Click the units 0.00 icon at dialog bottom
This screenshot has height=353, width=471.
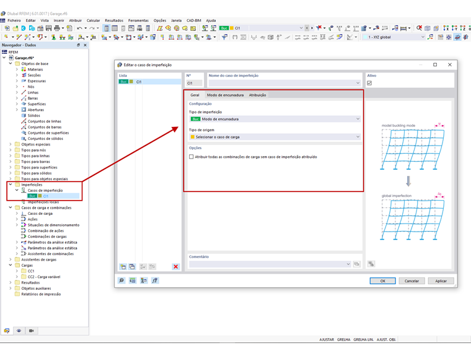point(133,281)
